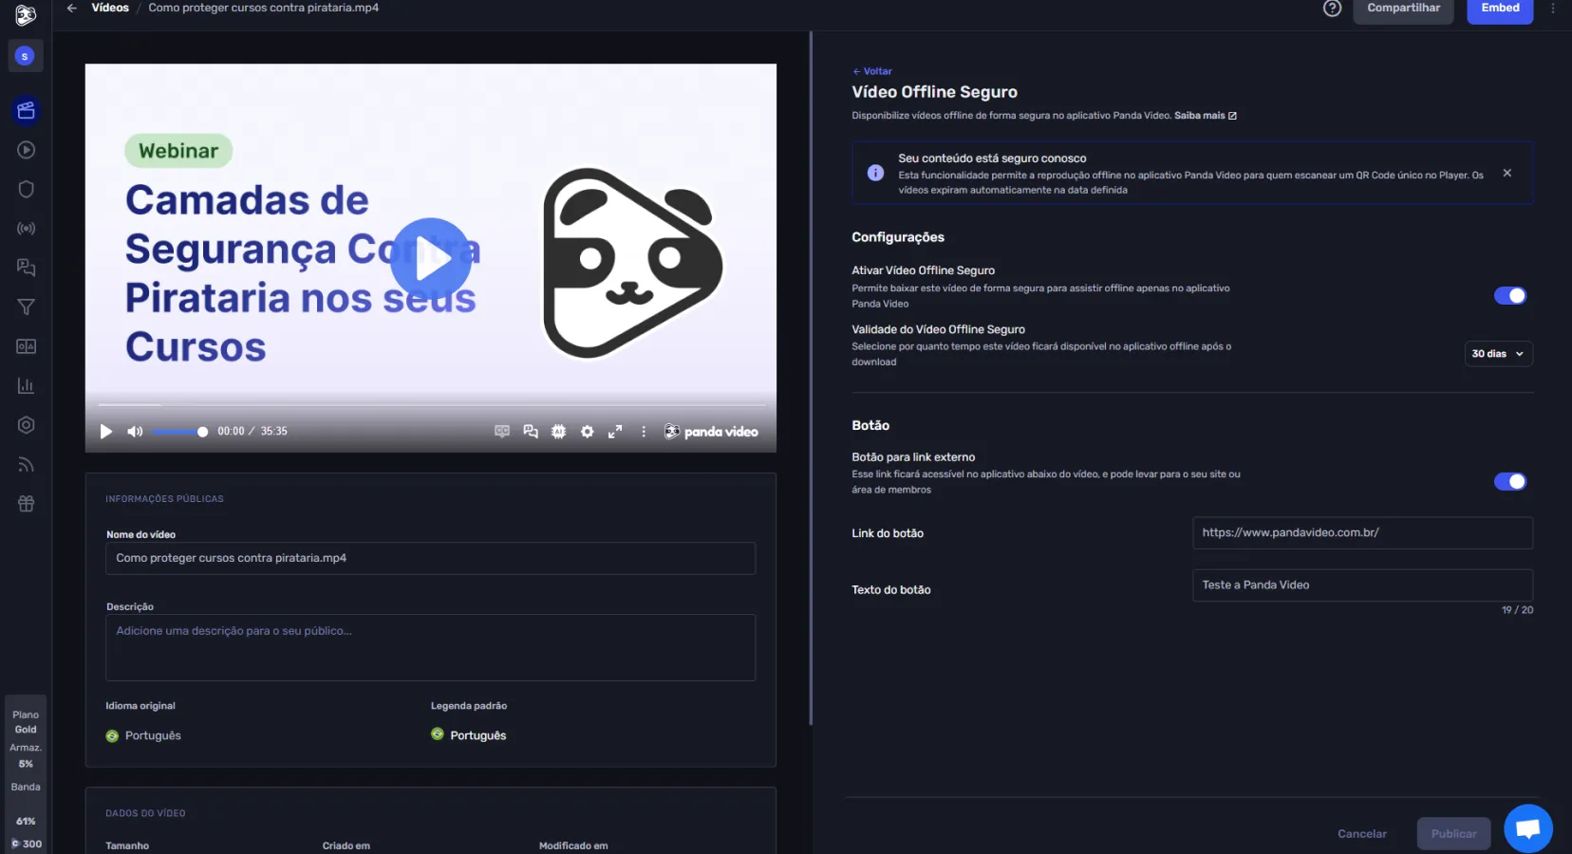Dismiss the secure content info banner

pyautogui.click(x=1506, y=173)
